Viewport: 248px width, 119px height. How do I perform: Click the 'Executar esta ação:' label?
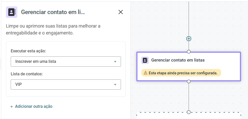(28, 51)
